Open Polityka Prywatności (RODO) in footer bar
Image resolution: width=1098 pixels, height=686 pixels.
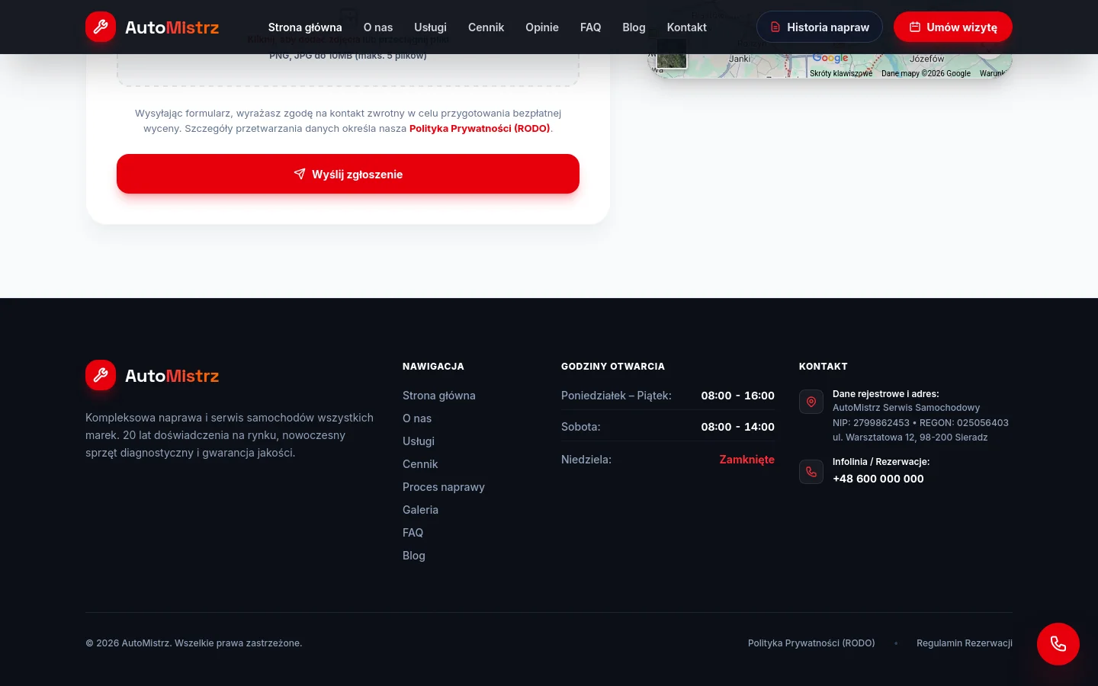(x=811, y=643)
